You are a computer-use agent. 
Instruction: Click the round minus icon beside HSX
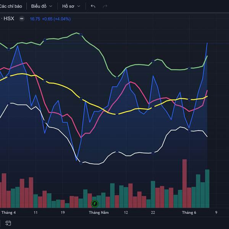[x=22, y=19]
